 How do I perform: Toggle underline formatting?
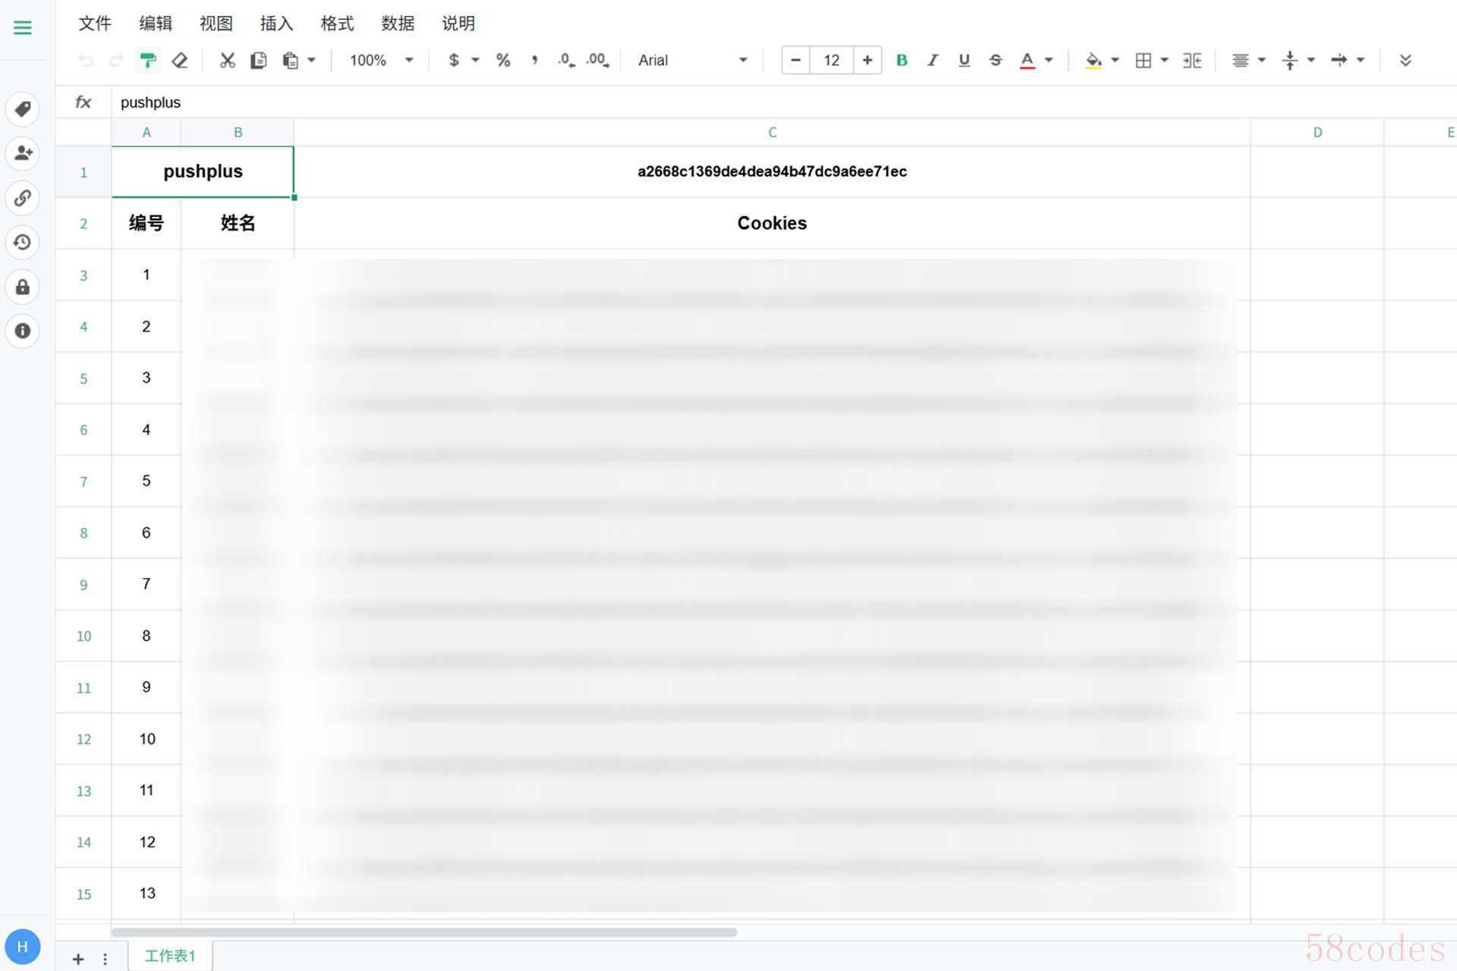[x=964, y=60]
